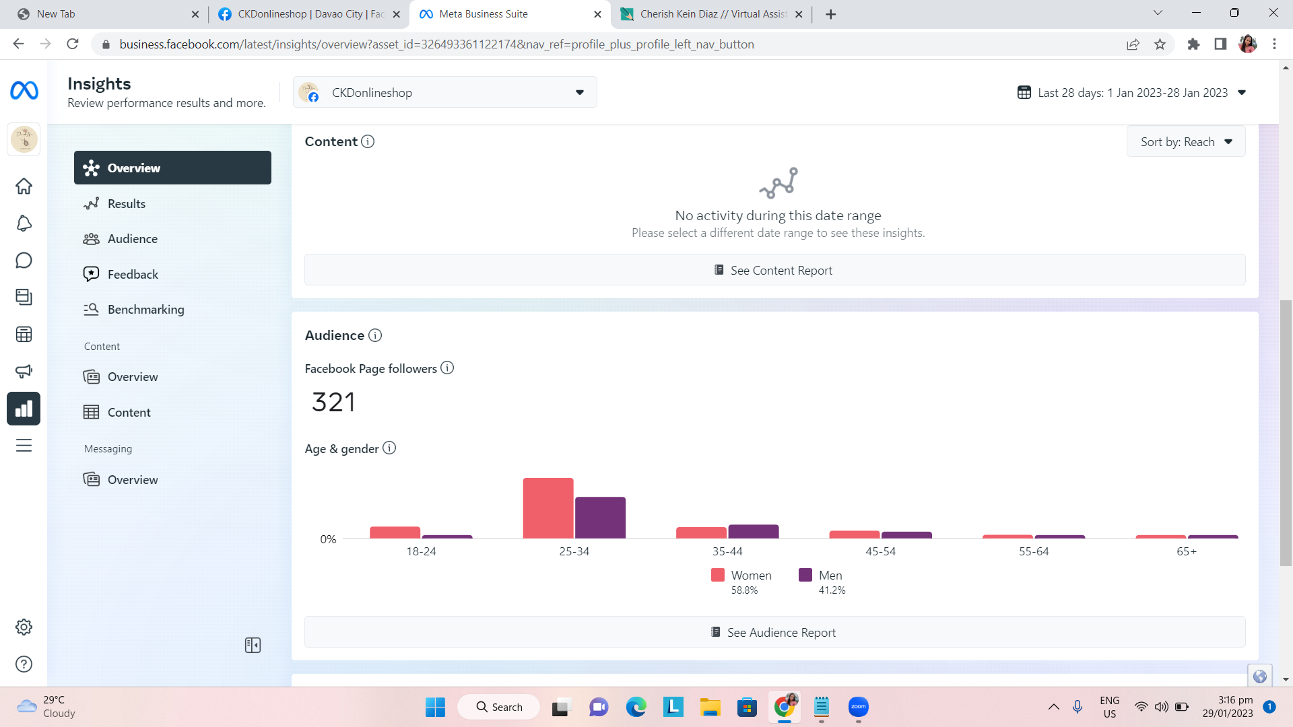Open Ads megaphone icon

pyautogui.click(x=24, y=372)
